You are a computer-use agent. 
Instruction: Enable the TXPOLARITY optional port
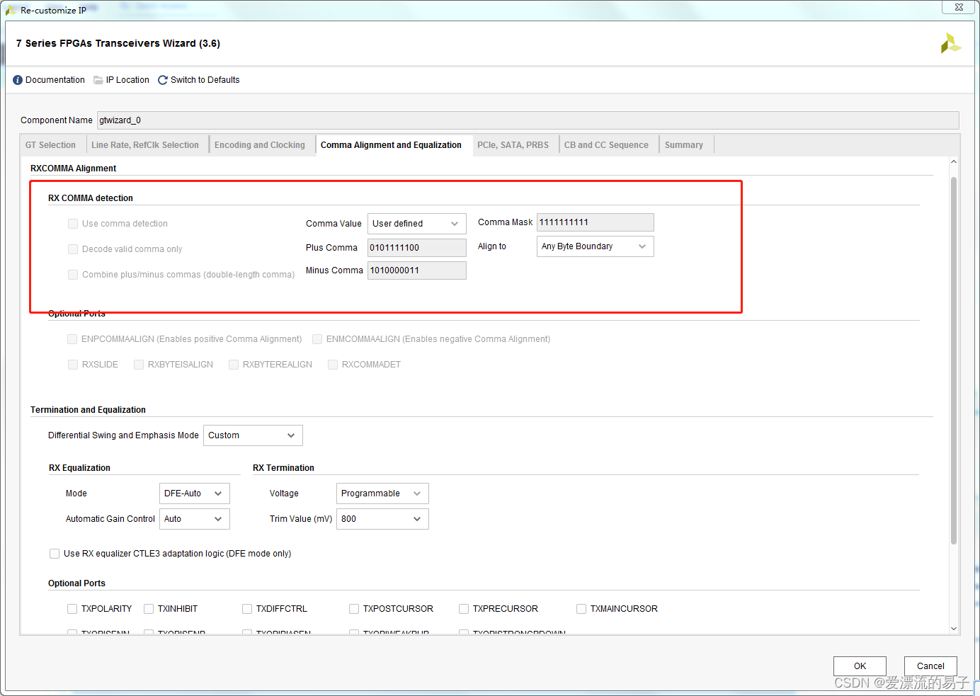[72, 609]
